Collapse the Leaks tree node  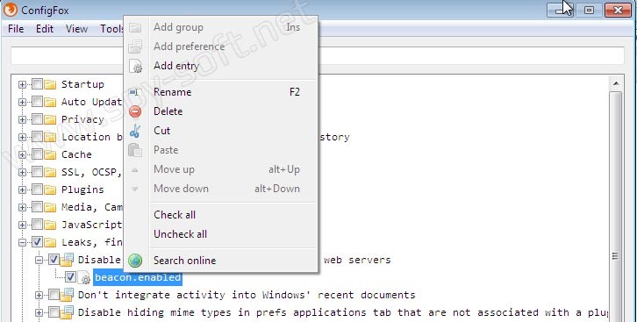coord(22,242)
